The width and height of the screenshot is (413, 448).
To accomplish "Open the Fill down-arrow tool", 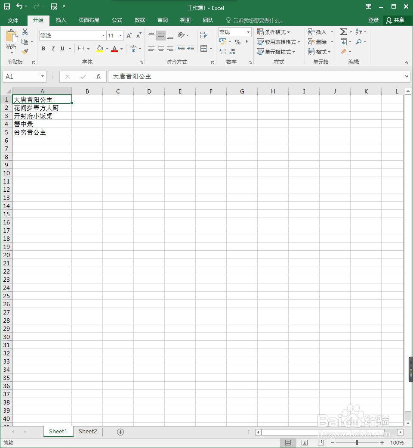I will [344, 42].
